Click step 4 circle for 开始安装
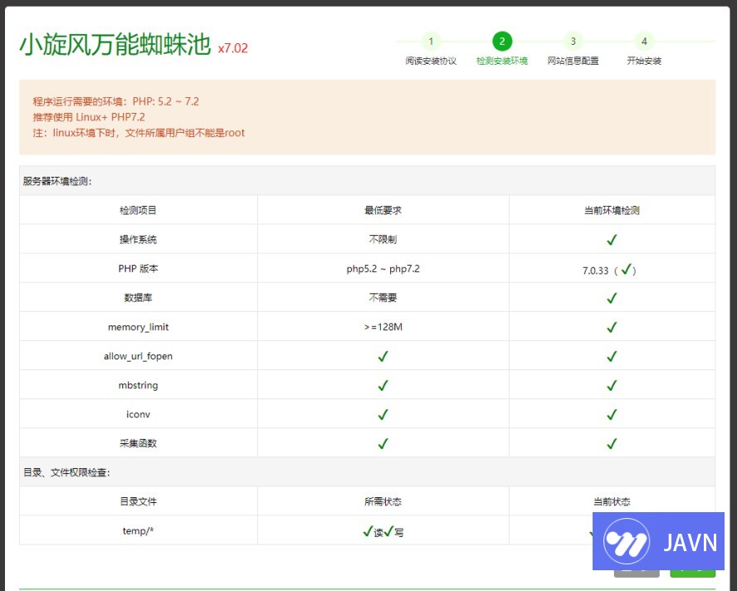The height and width of the screenshot is (591, 737). (x=644, y=42)
